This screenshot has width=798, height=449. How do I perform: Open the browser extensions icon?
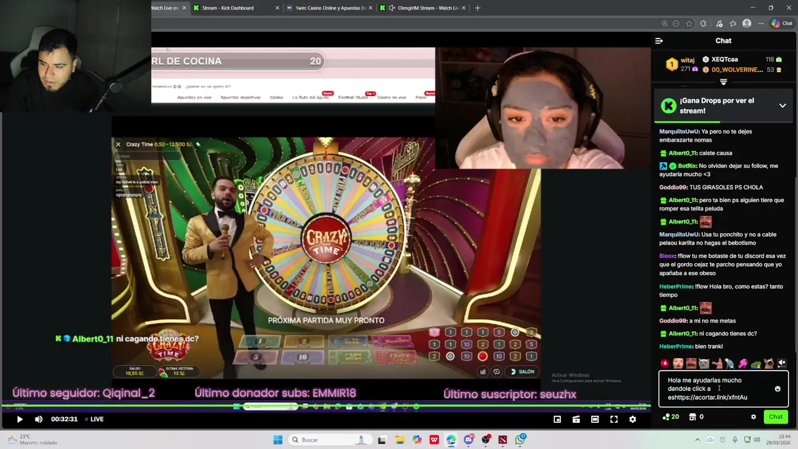[x=703, y=24]
